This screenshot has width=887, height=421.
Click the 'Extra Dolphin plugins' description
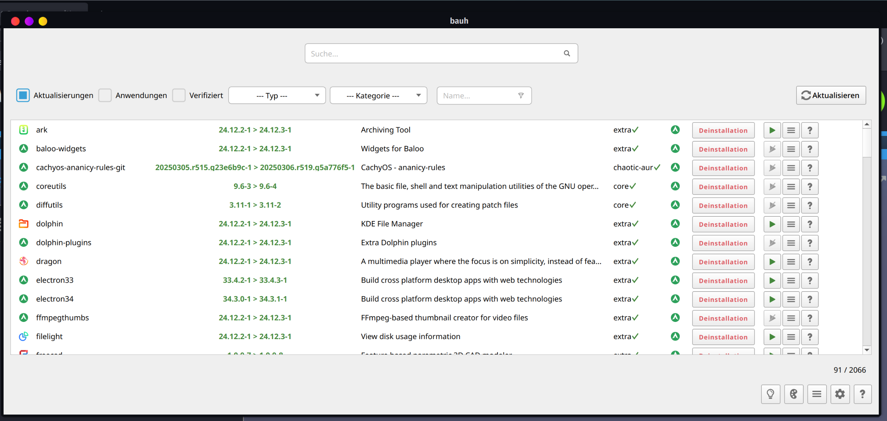pos(399,243)
